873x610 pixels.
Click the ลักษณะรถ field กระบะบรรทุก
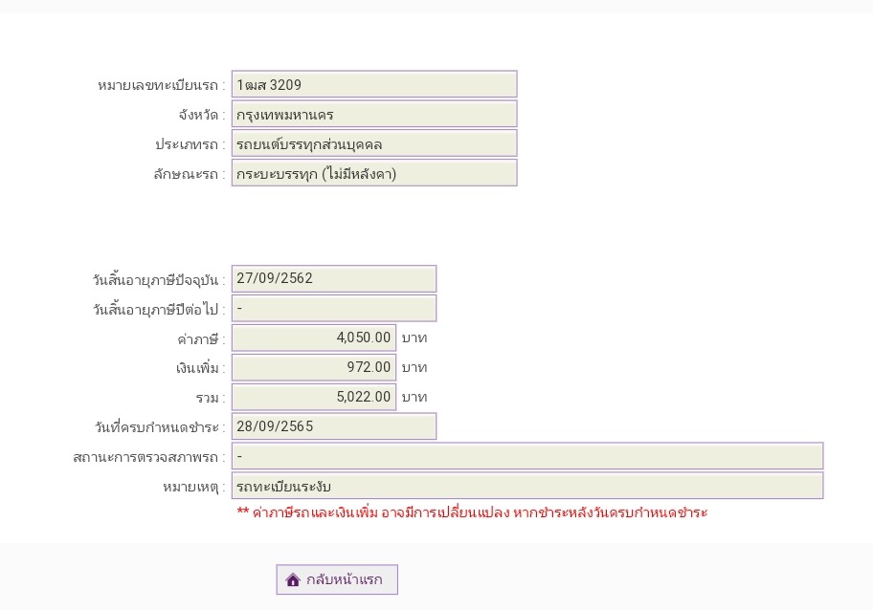(374, 173)
